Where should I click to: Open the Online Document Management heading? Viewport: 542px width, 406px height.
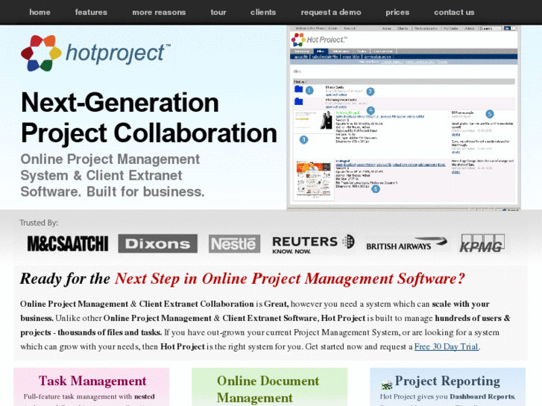[x=268, y=389]
